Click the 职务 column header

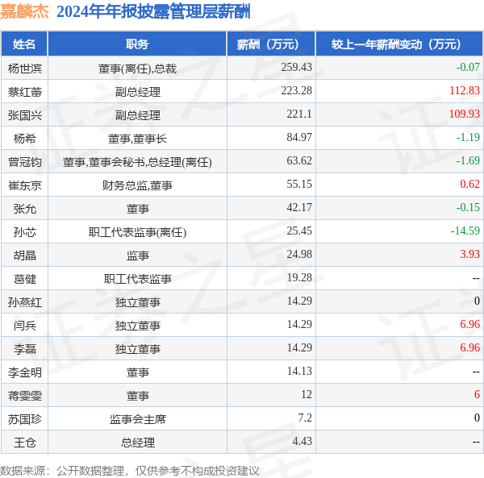(137, 44)
